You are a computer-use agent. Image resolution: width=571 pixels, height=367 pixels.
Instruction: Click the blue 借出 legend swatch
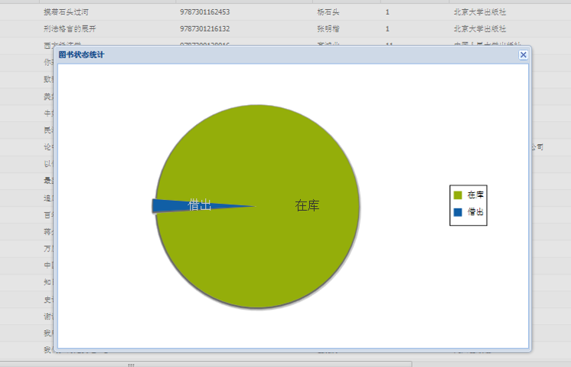click(x=458, y=212)
